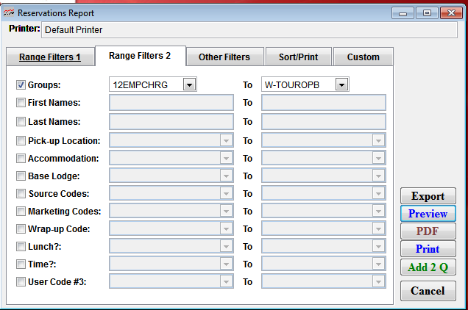Click the Add 2 Q button
The image size is (468, 310).
[x=428, y=267]
